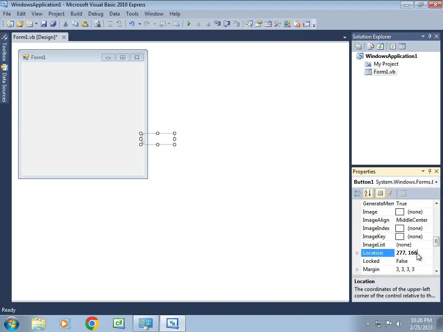Open the Tools menu

132,13
